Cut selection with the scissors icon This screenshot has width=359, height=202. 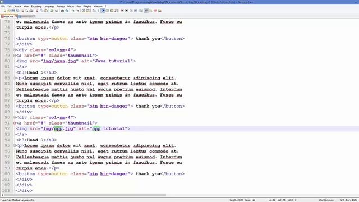[x=37, y=11]
